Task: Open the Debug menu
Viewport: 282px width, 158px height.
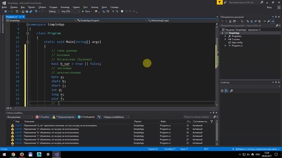Action: [x=53, y=7]
